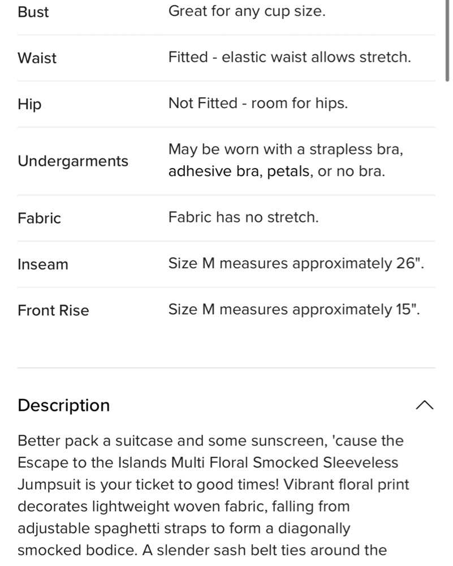Image resolution: width=453 pixels, height=566 pixels.
Task: Click the 'adjustable spaghetti straps' description line
Action: click(x=184, y=529)
